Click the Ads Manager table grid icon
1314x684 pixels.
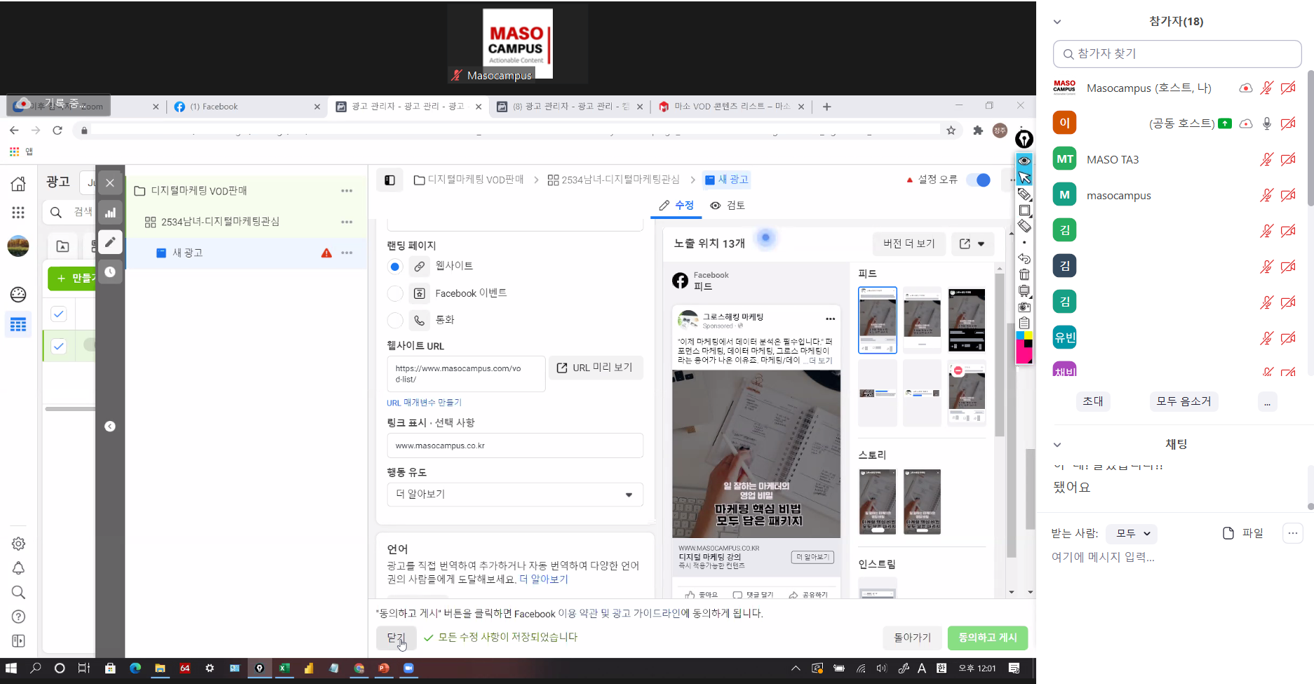click(18, 325)
